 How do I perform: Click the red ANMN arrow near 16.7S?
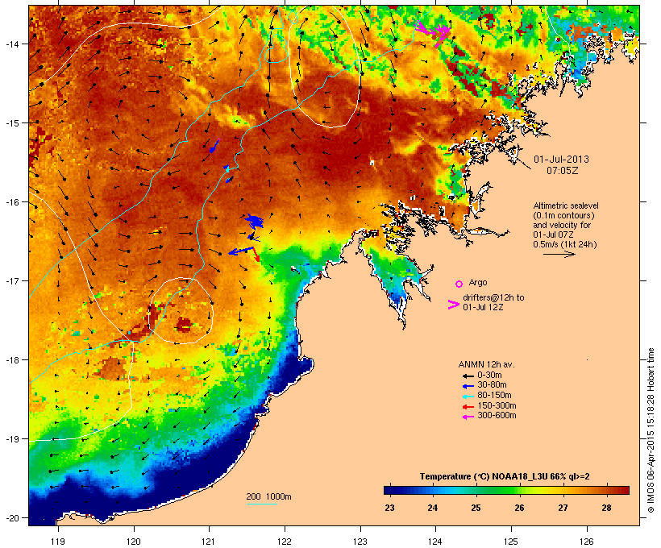pyautogui.click(x=256, y=254)
